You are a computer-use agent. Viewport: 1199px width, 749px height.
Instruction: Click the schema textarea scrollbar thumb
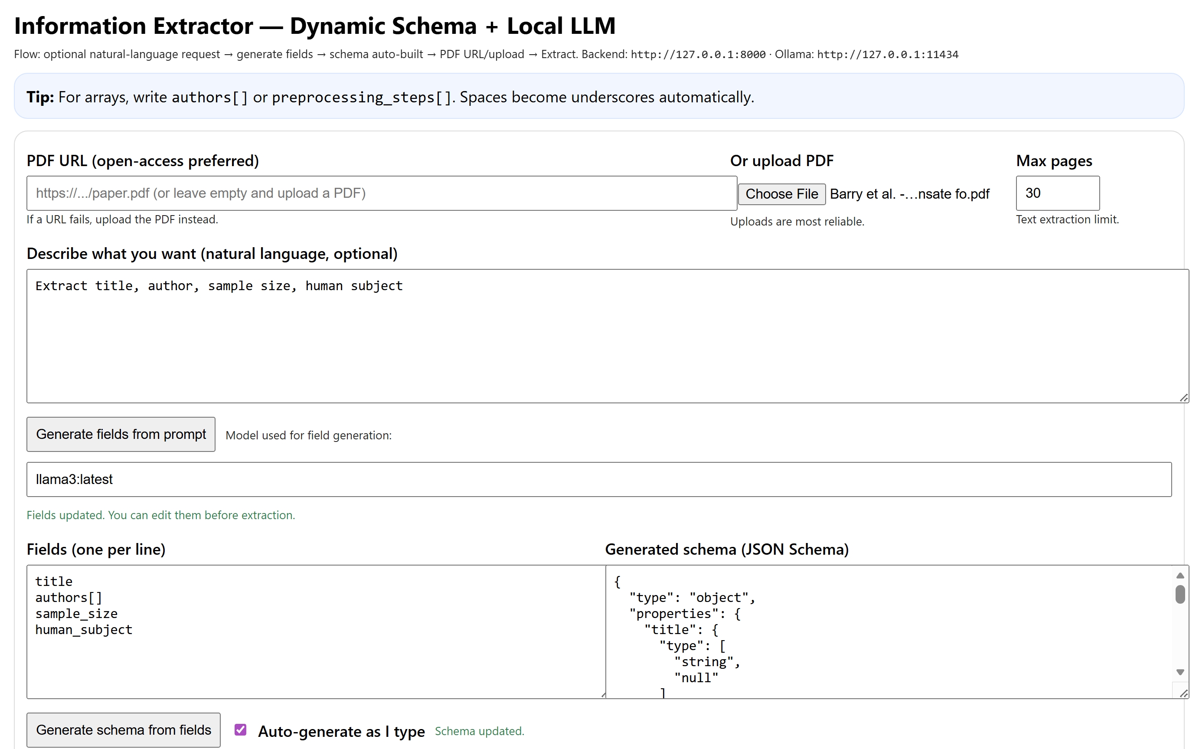point(1180,595)
